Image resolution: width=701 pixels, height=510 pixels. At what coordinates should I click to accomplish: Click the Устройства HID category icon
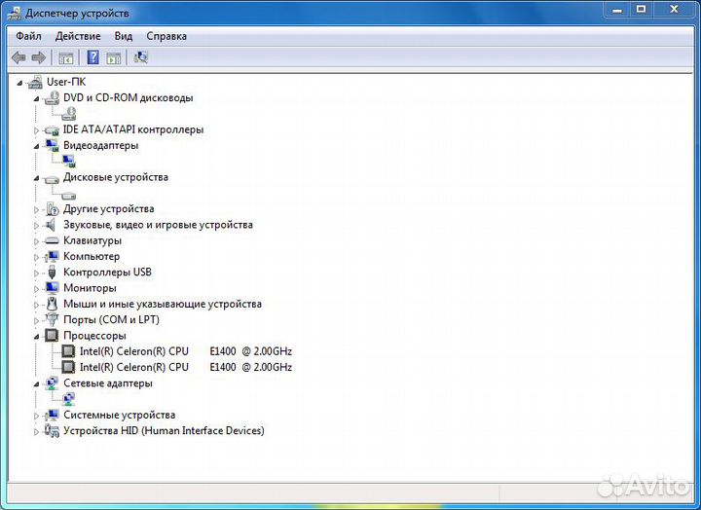[x=52, y=430]
